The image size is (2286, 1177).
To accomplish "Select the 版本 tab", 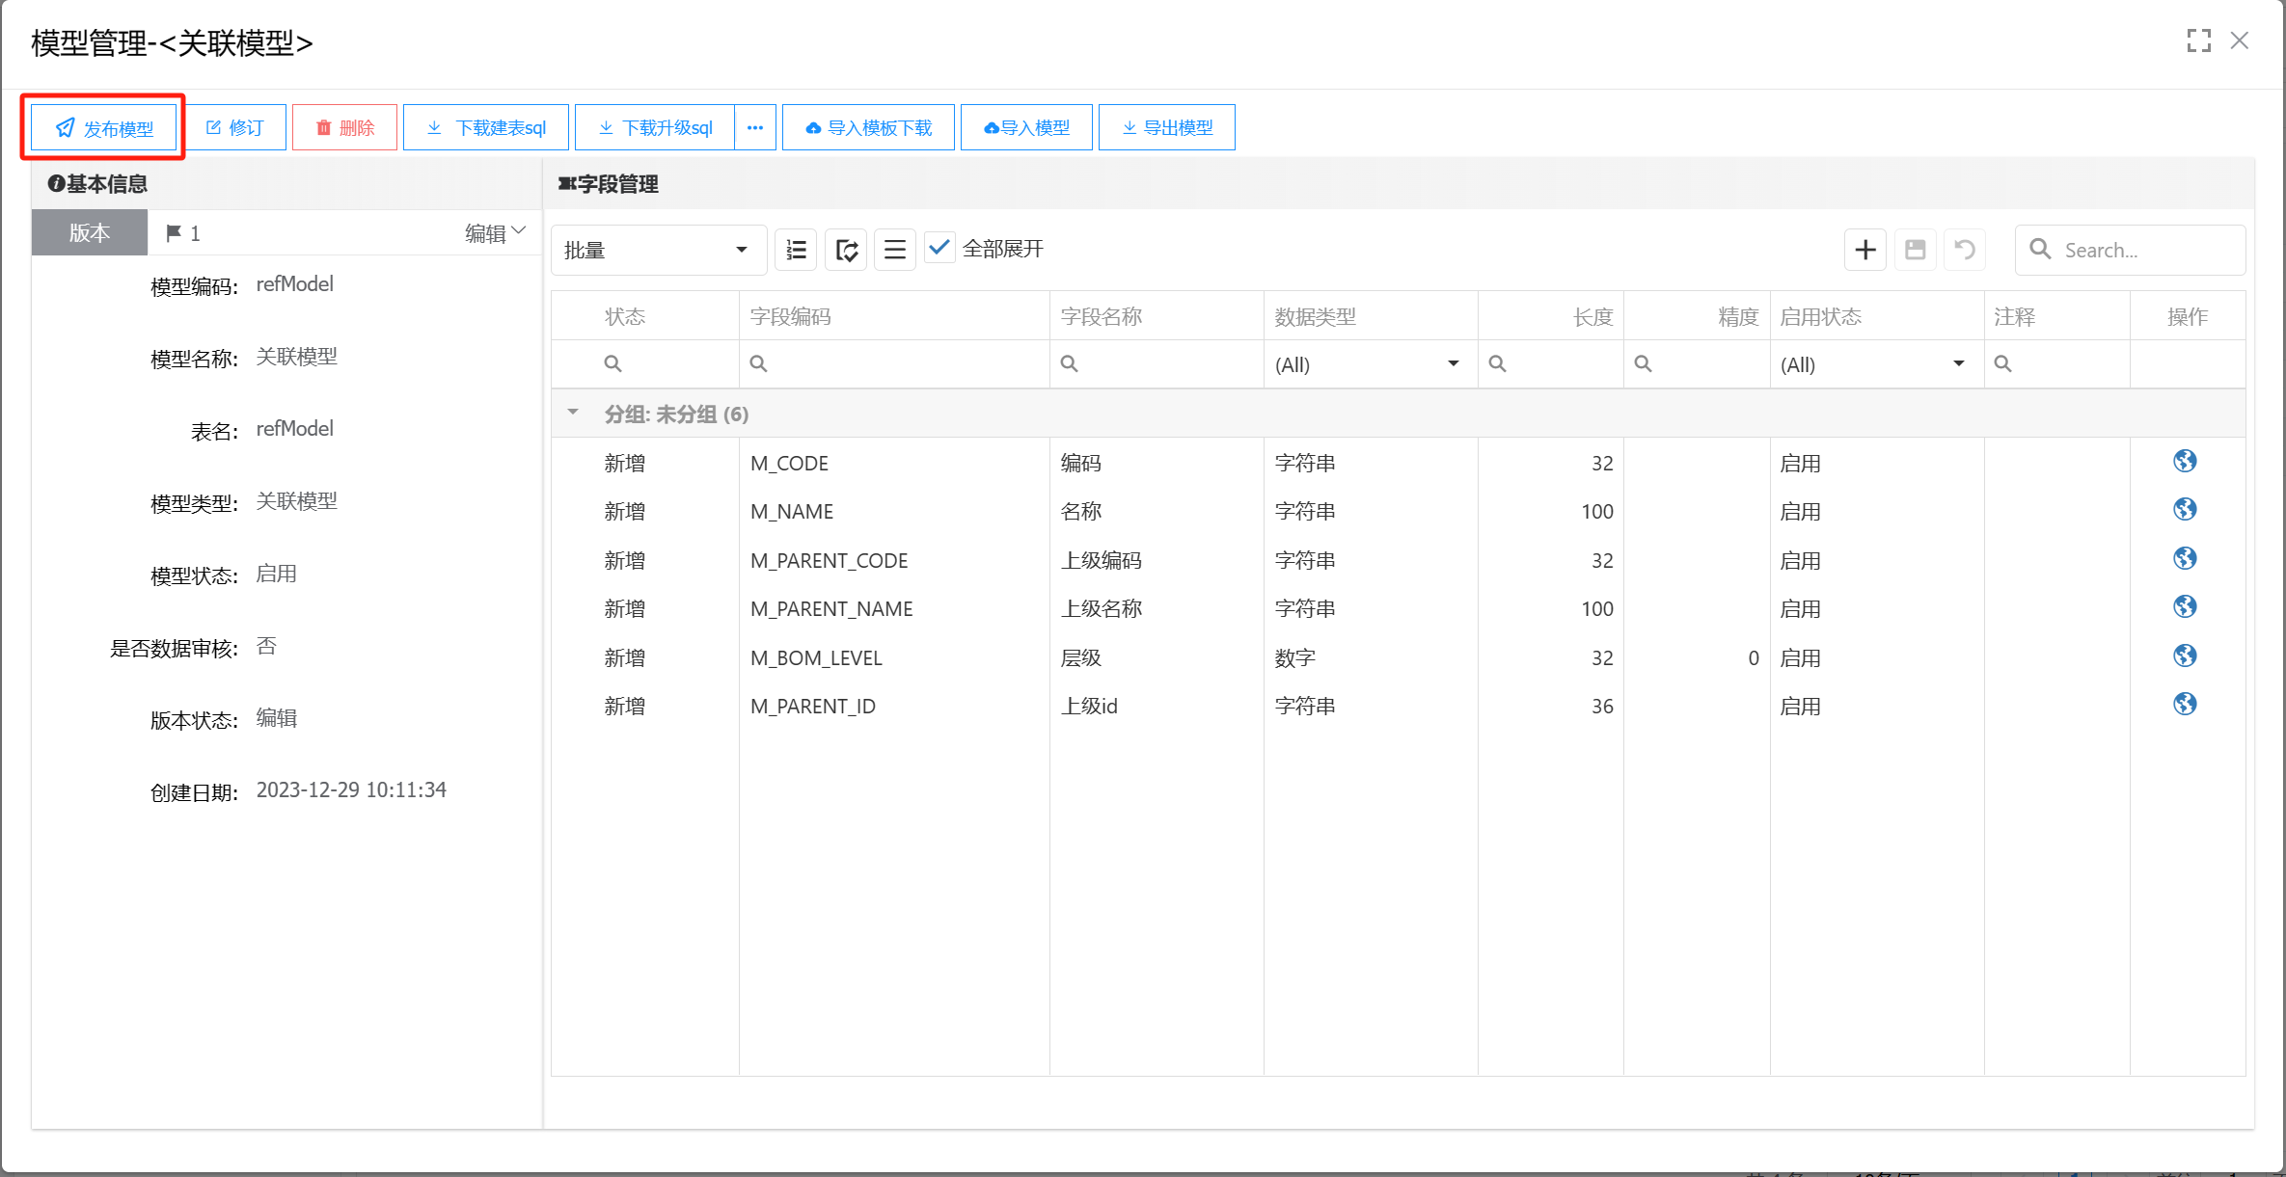I will (x=90, y=233).
